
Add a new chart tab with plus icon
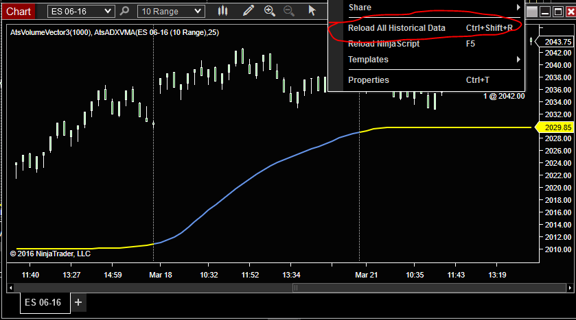click(x=78, y=302)
